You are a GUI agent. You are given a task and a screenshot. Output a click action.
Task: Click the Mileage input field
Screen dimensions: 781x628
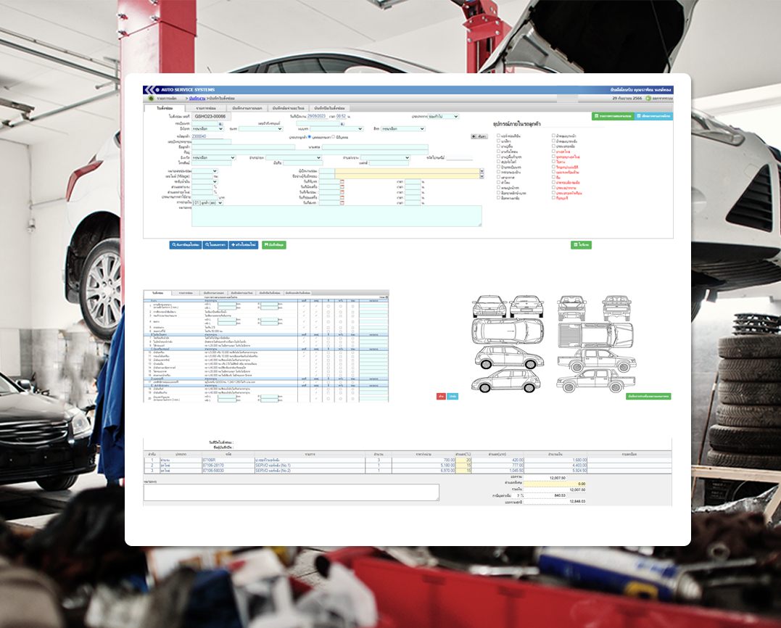click(x=203, y=176)
